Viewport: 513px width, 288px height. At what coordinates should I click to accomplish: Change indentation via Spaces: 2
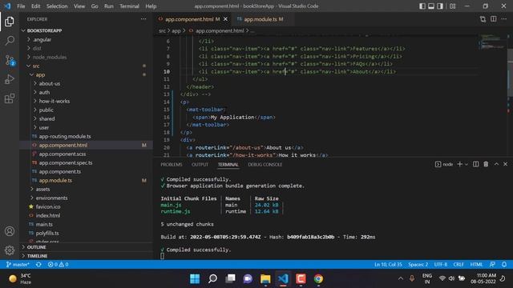click(418, 265)
